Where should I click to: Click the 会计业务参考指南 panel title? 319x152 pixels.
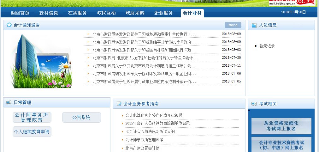pyautogui.click(x=141, y=104)
